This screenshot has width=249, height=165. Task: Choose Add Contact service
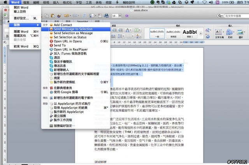tap(76, 25)
